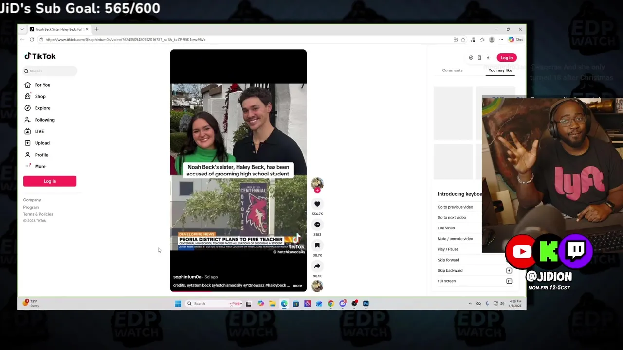Click 'Skip forward' shortcut text
This screenshot has height=350, width=623.
coord(448,260)
